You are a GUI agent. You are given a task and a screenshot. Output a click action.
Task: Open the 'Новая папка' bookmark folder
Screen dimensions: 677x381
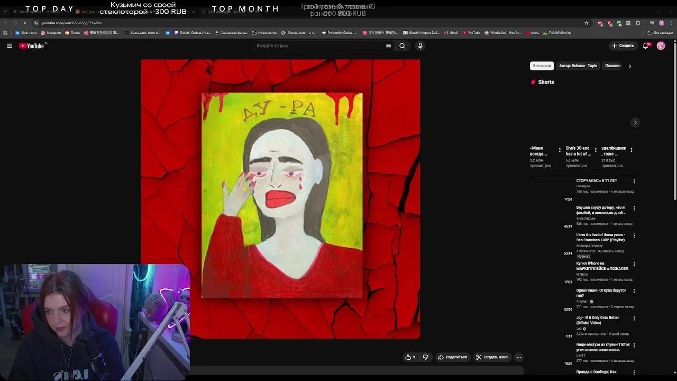(x=264, y=33)
